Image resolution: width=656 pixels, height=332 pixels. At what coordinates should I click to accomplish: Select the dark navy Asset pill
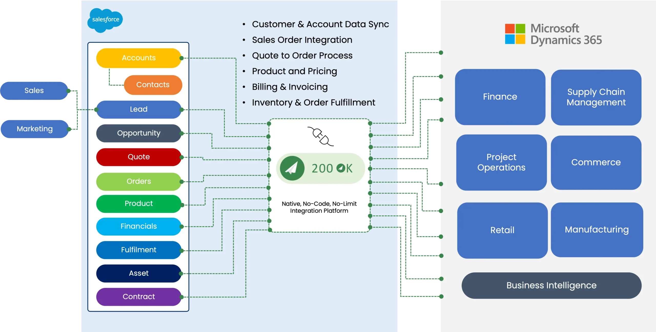[139, 273]
